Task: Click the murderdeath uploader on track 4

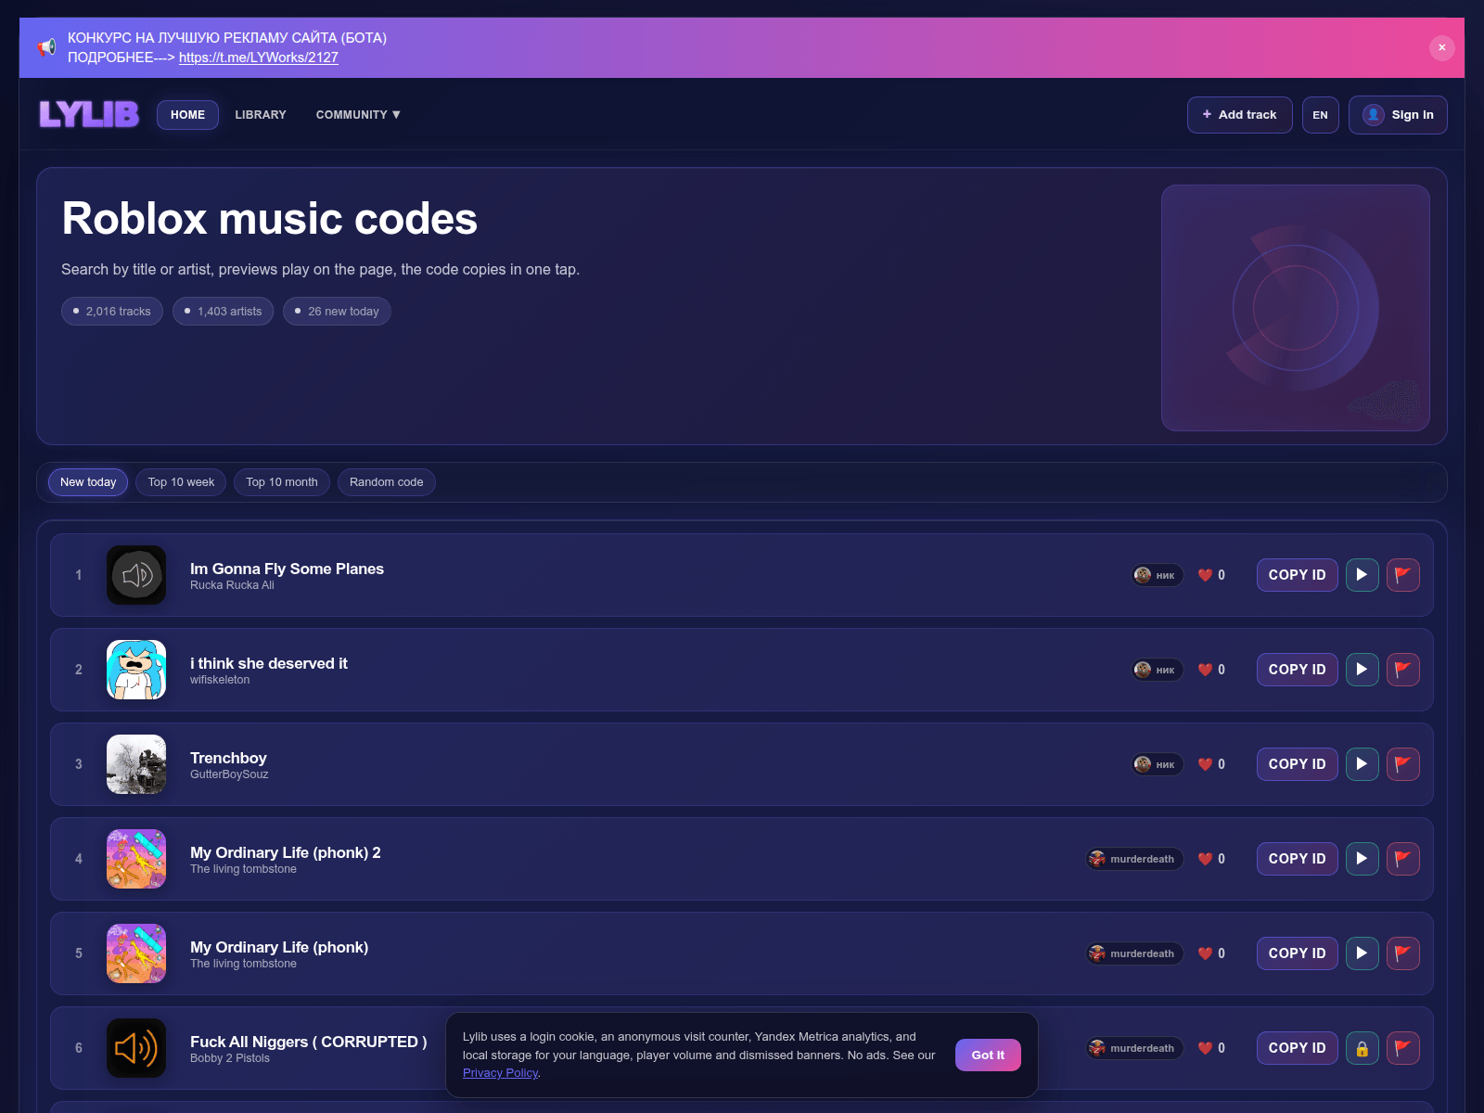Action: [1134, 859]
